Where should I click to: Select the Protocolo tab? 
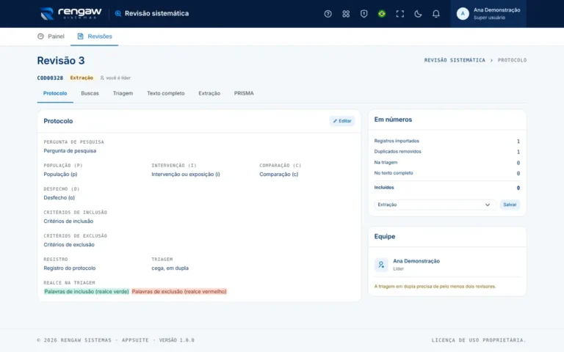coord(55,93)
